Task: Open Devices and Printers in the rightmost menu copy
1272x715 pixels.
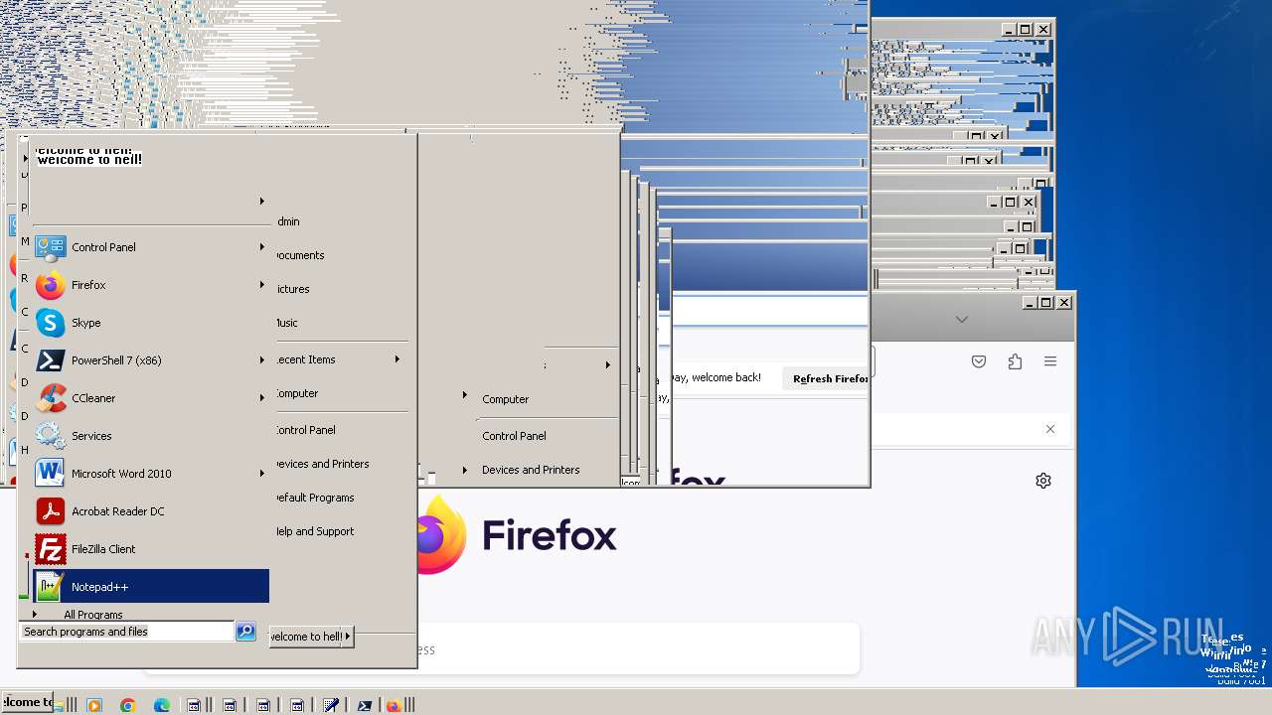Action: [531, 470]
